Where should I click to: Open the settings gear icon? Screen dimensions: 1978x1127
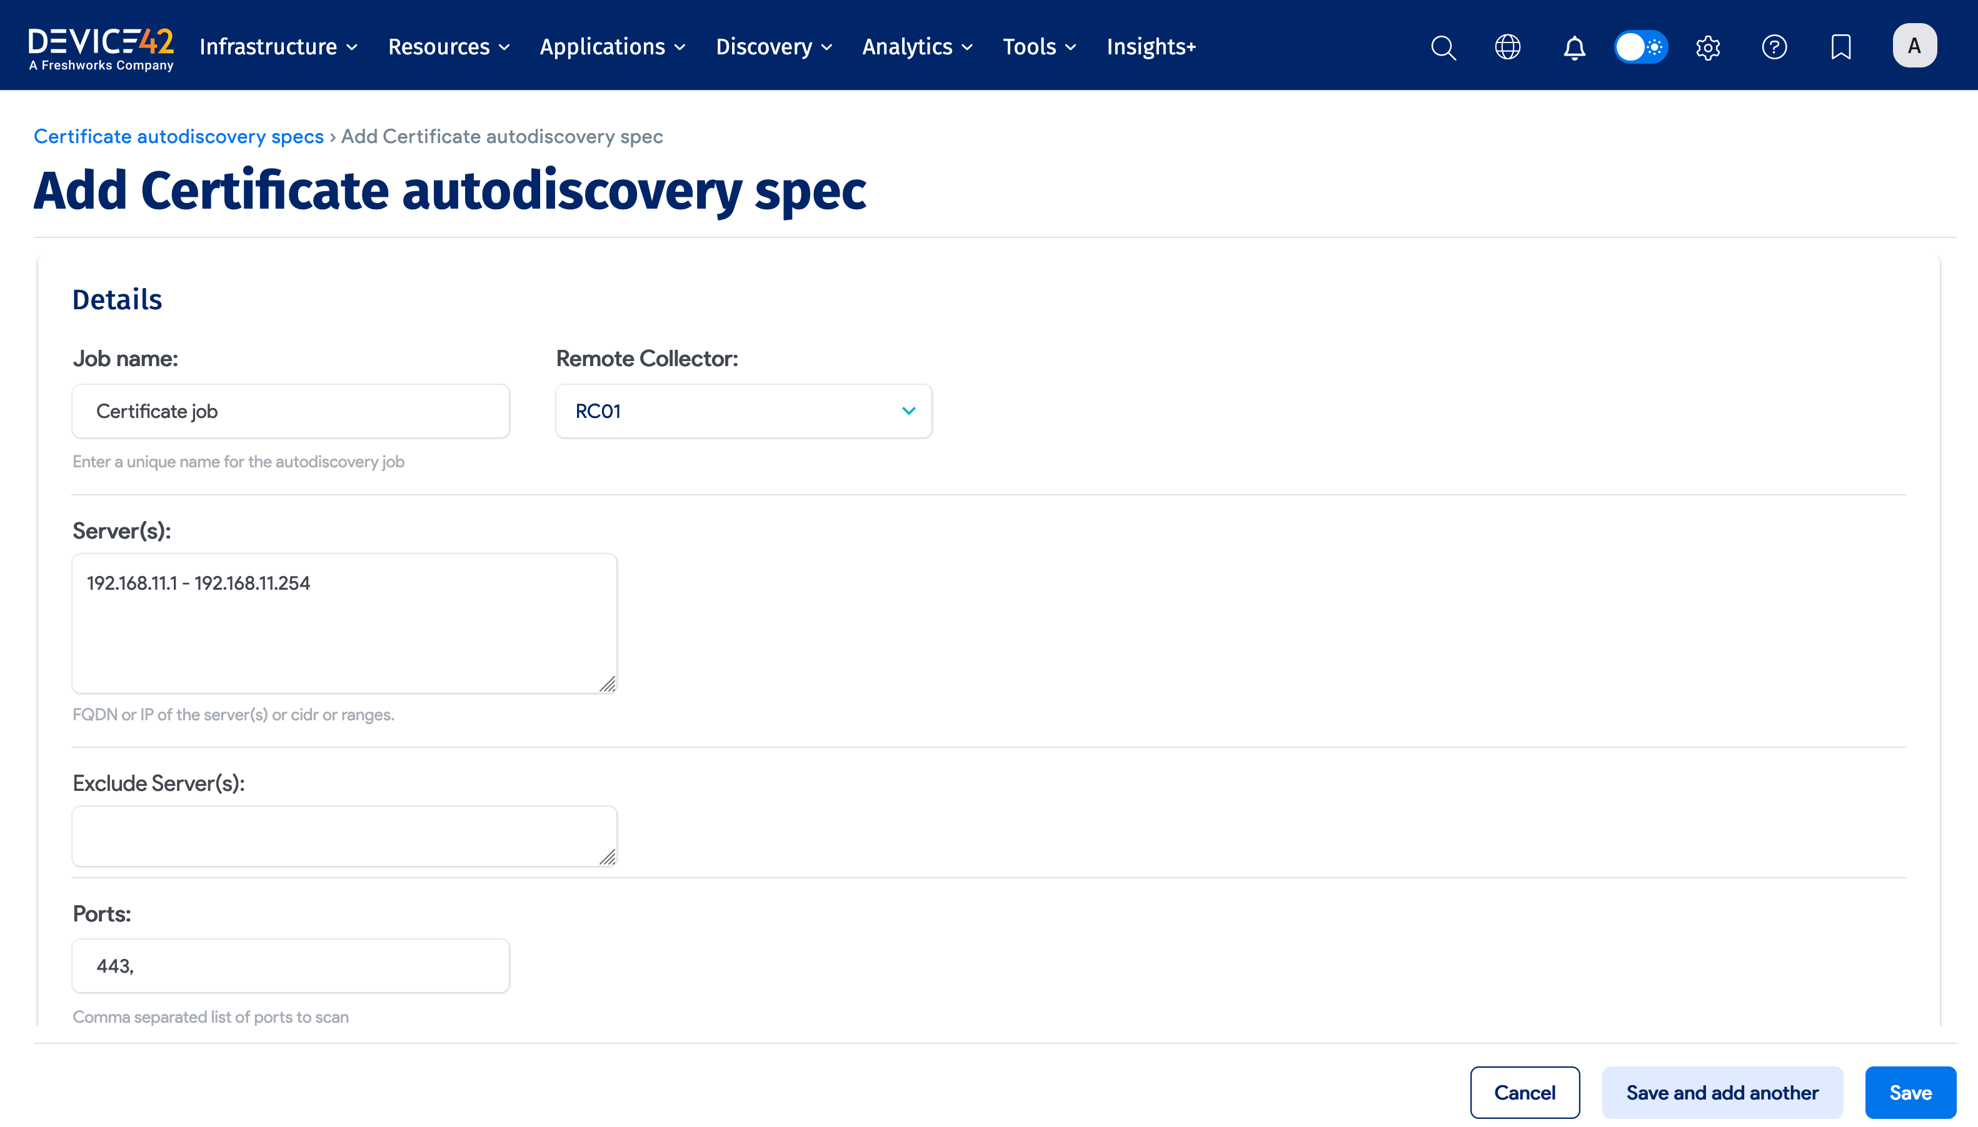pyautogui.click(x=1707, y=47)
